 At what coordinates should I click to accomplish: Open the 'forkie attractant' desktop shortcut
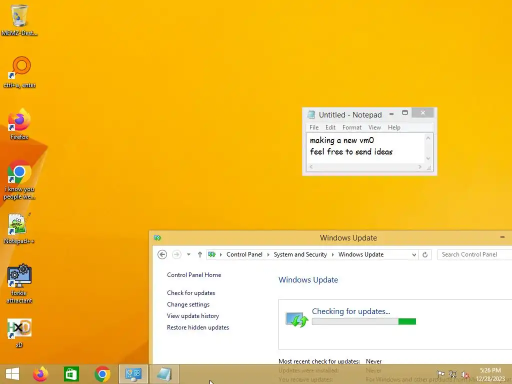point(19,284)
